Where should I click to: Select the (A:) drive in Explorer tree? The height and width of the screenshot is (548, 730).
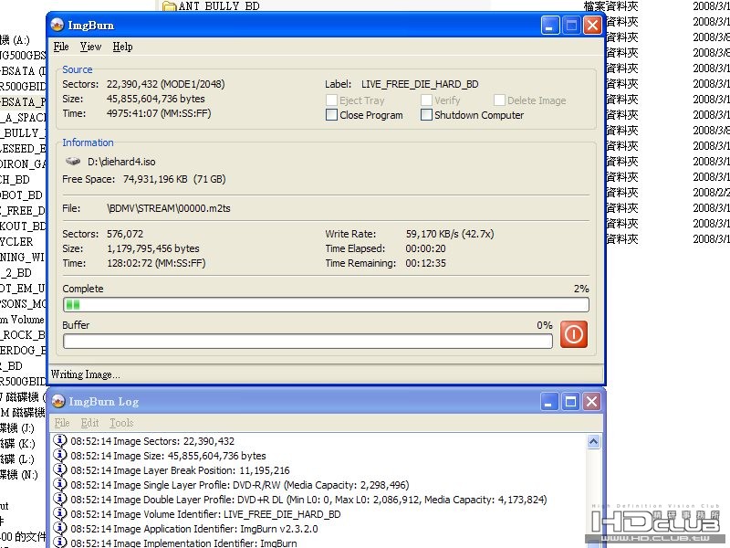pyautogui.click(x=15, y=40)
